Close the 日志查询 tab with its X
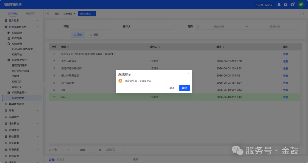Screen dimensions: 308x163 point(74,14)
